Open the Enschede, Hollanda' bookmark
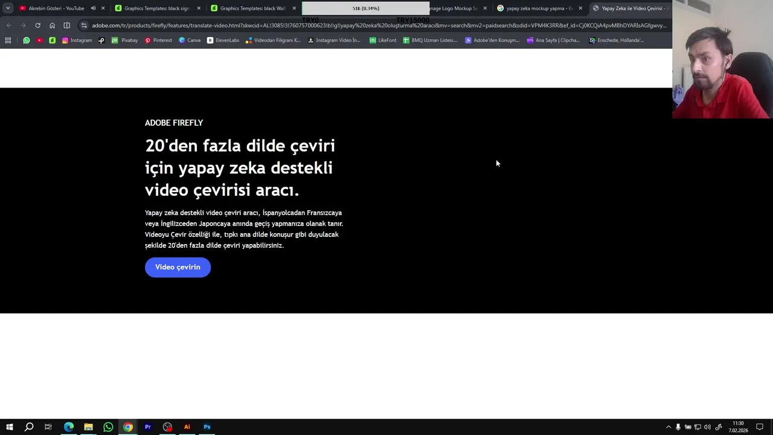773x435 pixels. tap(617, 40)
